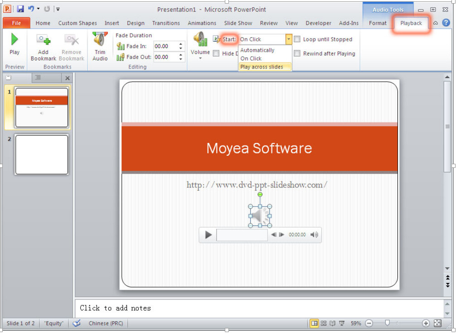The image size is (456, 333).
Task: Open the File menu button
Action: tap(16, 23)
